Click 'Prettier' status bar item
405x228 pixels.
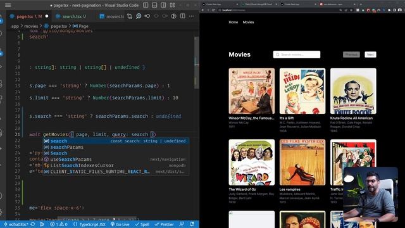165,224
